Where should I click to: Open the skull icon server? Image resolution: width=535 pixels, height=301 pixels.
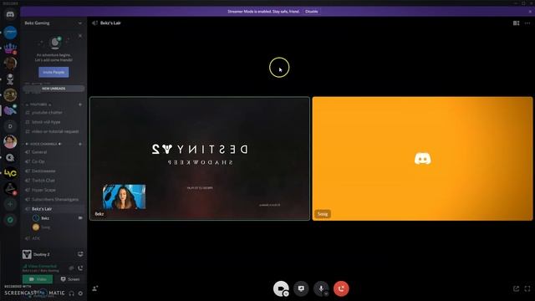tap(10, 79)
